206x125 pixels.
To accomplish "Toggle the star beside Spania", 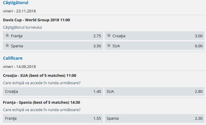I will point(7,46).
